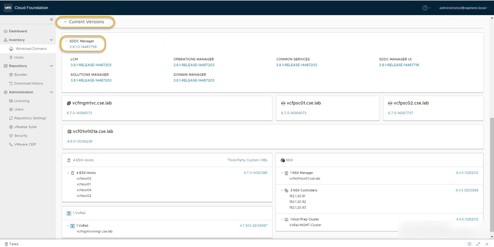Click the double-chevron up icon in bottom bar
The width and height of the screenshot is (494, 247).
pos(487,244)
